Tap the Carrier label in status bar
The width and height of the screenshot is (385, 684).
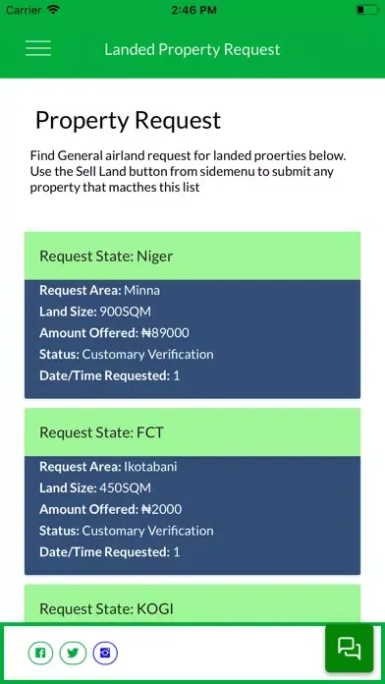(x=25, y=10)
